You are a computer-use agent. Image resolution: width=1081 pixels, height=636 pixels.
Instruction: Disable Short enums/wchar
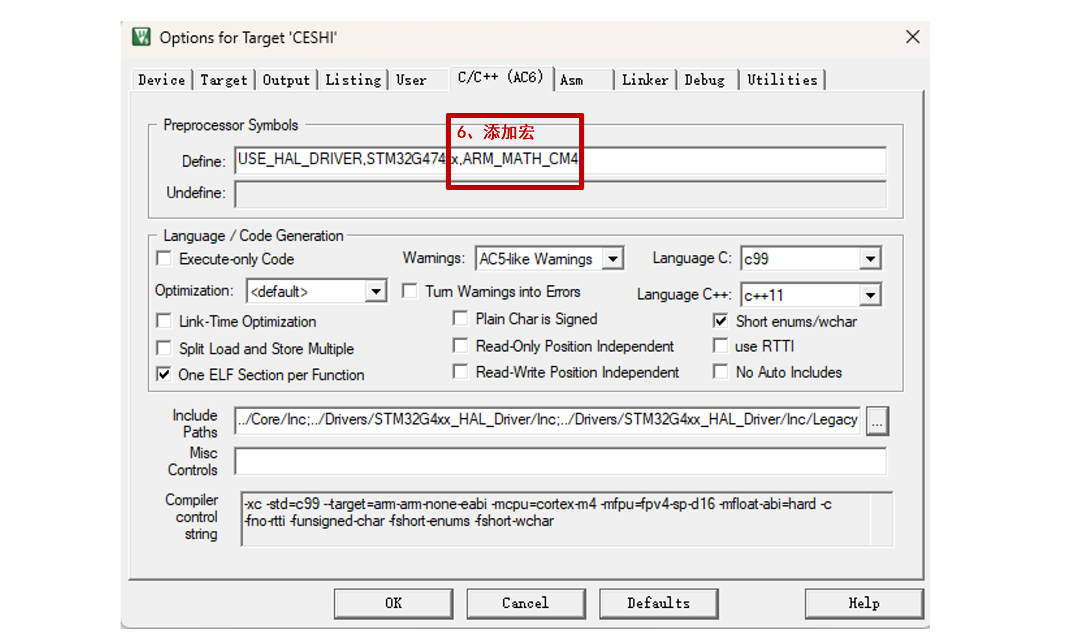click(720, 321)
